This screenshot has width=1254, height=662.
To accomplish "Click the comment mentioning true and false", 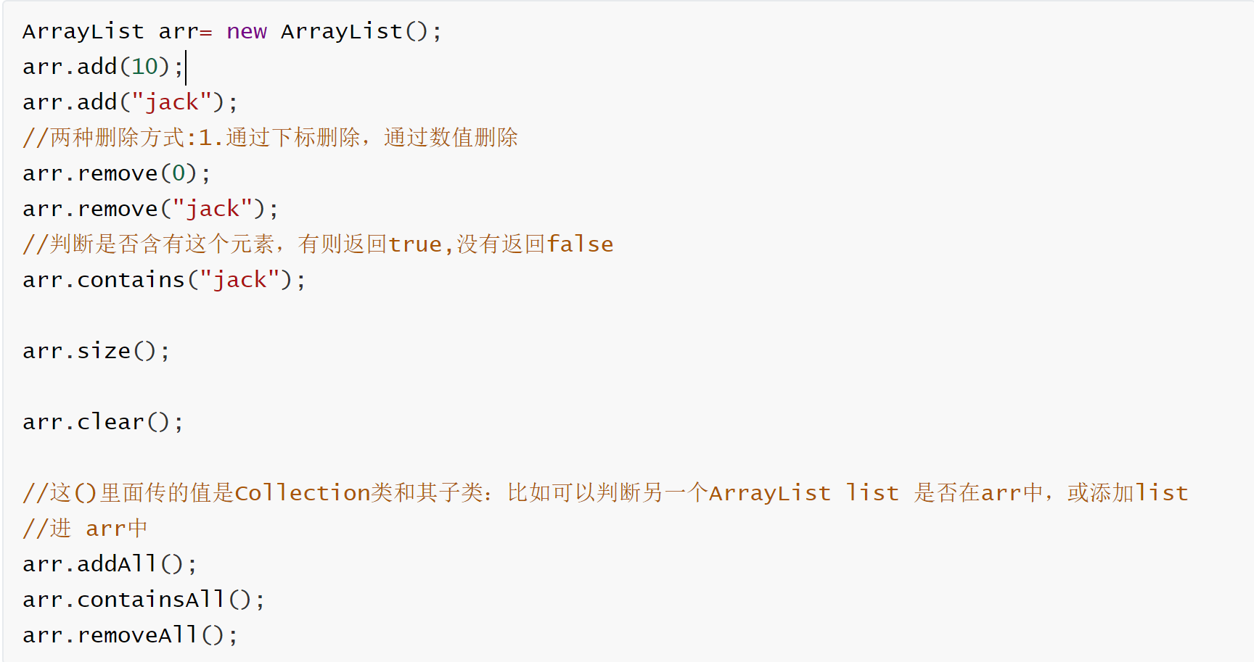I will [x=318, y=244].
